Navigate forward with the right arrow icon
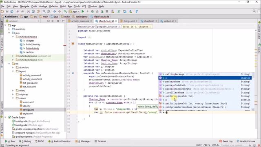Viewport: 261px width, 147px height. [x=60, y=11]
